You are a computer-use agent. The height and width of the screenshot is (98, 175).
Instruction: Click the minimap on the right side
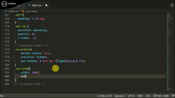[x=170, y=52]
